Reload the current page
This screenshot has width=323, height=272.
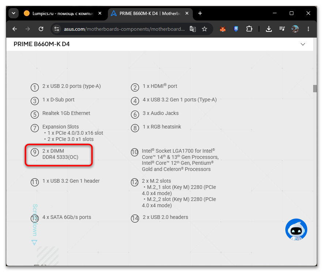[41, 29]
